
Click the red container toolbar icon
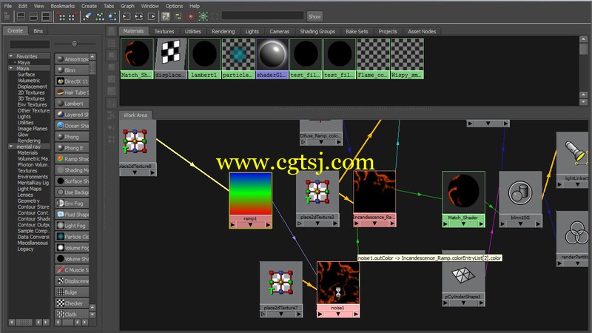point(191,16)
